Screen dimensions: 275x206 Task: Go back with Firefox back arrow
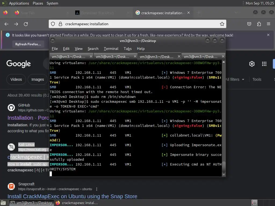tap(6, 24)
